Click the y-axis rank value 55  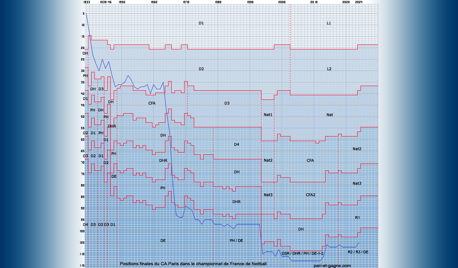pos(82,128)
